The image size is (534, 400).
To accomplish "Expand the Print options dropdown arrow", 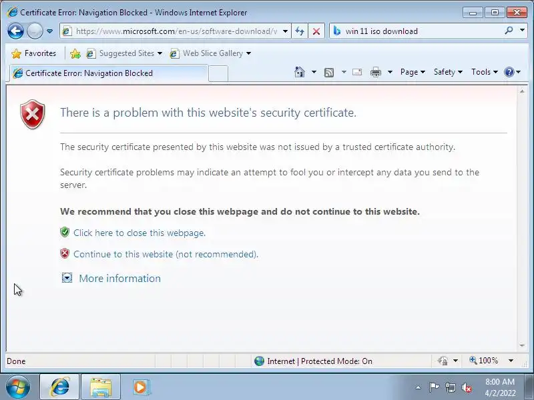I will [390, 72].
